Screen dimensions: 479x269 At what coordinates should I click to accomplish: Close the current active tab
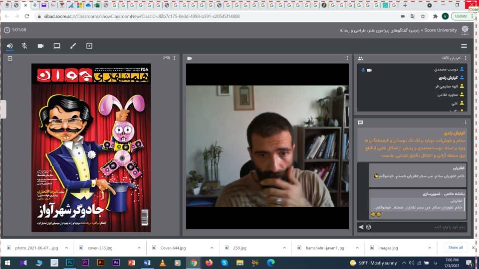pyautogui.click(x=25, y=5)
